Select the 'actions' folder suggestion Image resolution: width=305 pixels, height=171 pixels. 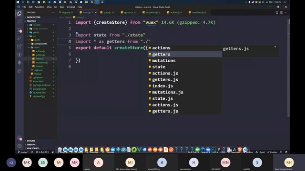click(185, 48)
